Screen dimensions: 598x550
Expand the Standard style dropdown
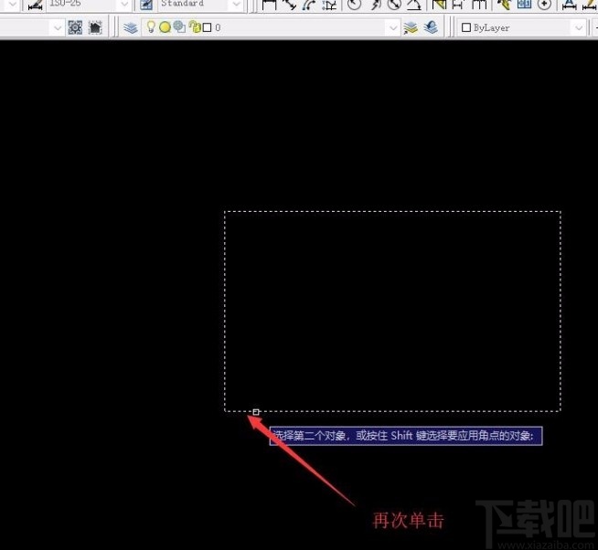(x=237, y=5)
